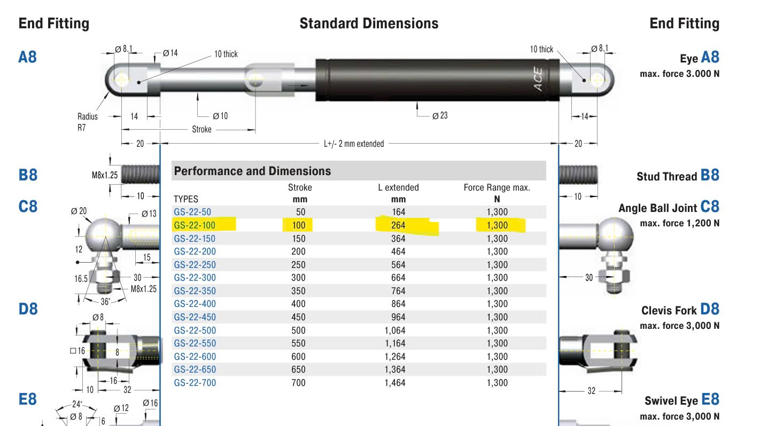The width and height of the screenshot is (768, 426).
Task: Click the L extended column header
Action: point(398,187)
